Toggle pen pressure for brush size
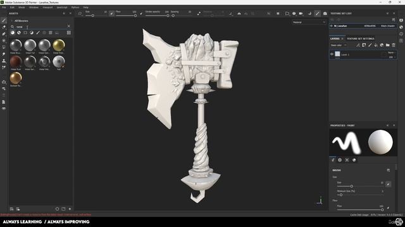This screenshot has height=227, width=405. (x=111, y=13)
